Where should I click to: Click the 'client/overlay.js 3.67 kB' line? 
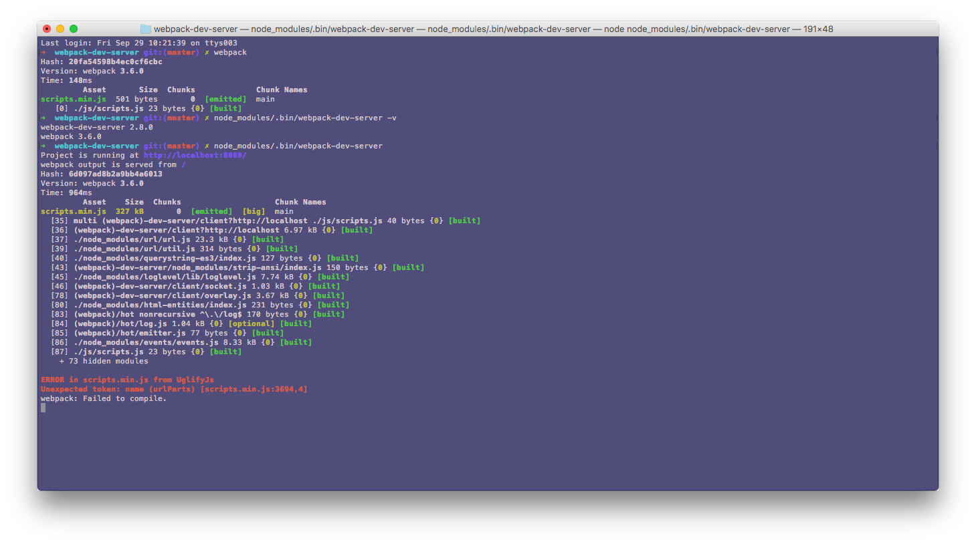197,295
